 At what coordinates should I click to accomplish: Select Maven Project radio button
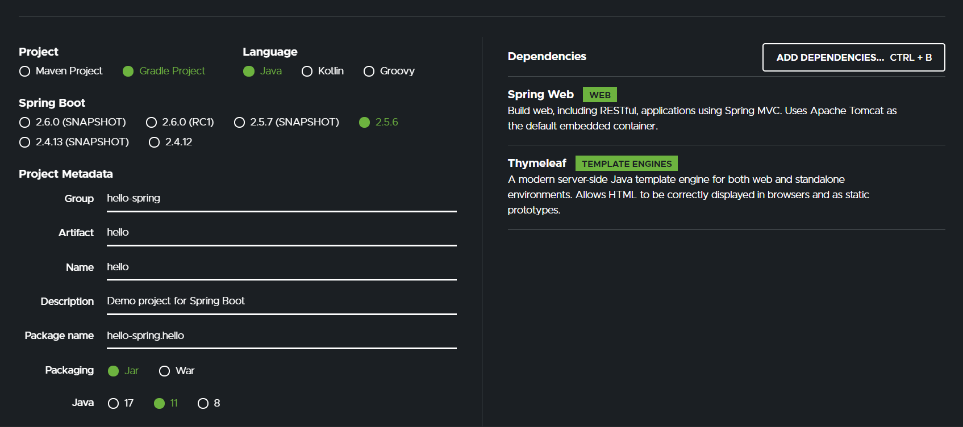coord(61,71)
